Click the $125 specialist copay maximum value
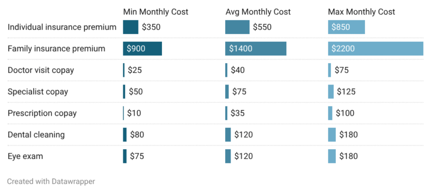Viewport: 431px width, 193px height. pyautogui.click(x=346, y=92)
